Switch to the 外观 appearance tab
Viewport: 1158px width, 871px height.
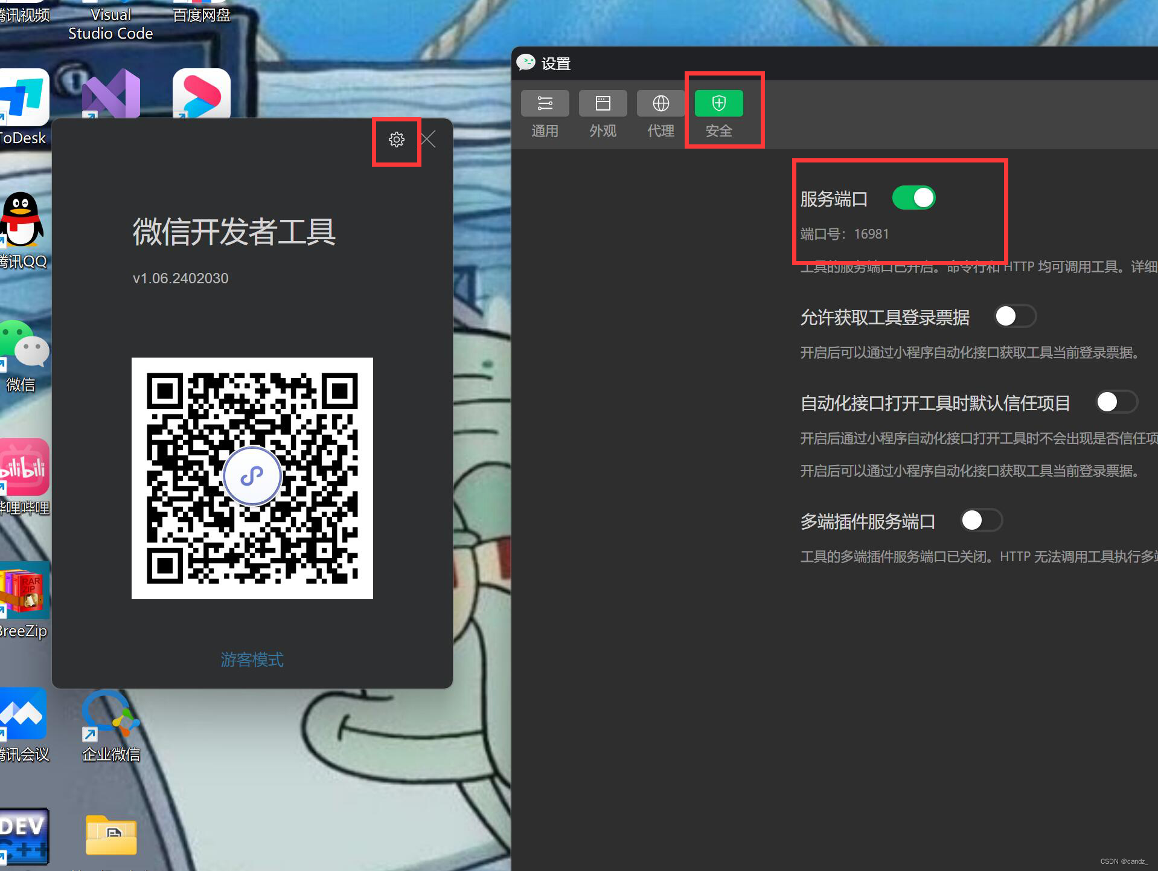click(603, 115)
